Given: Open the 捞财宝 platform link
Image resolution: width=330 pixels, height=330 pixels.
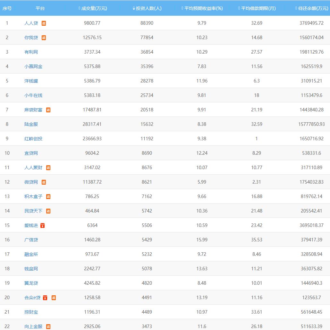Looking at the screenshot, I should point(31,312).
